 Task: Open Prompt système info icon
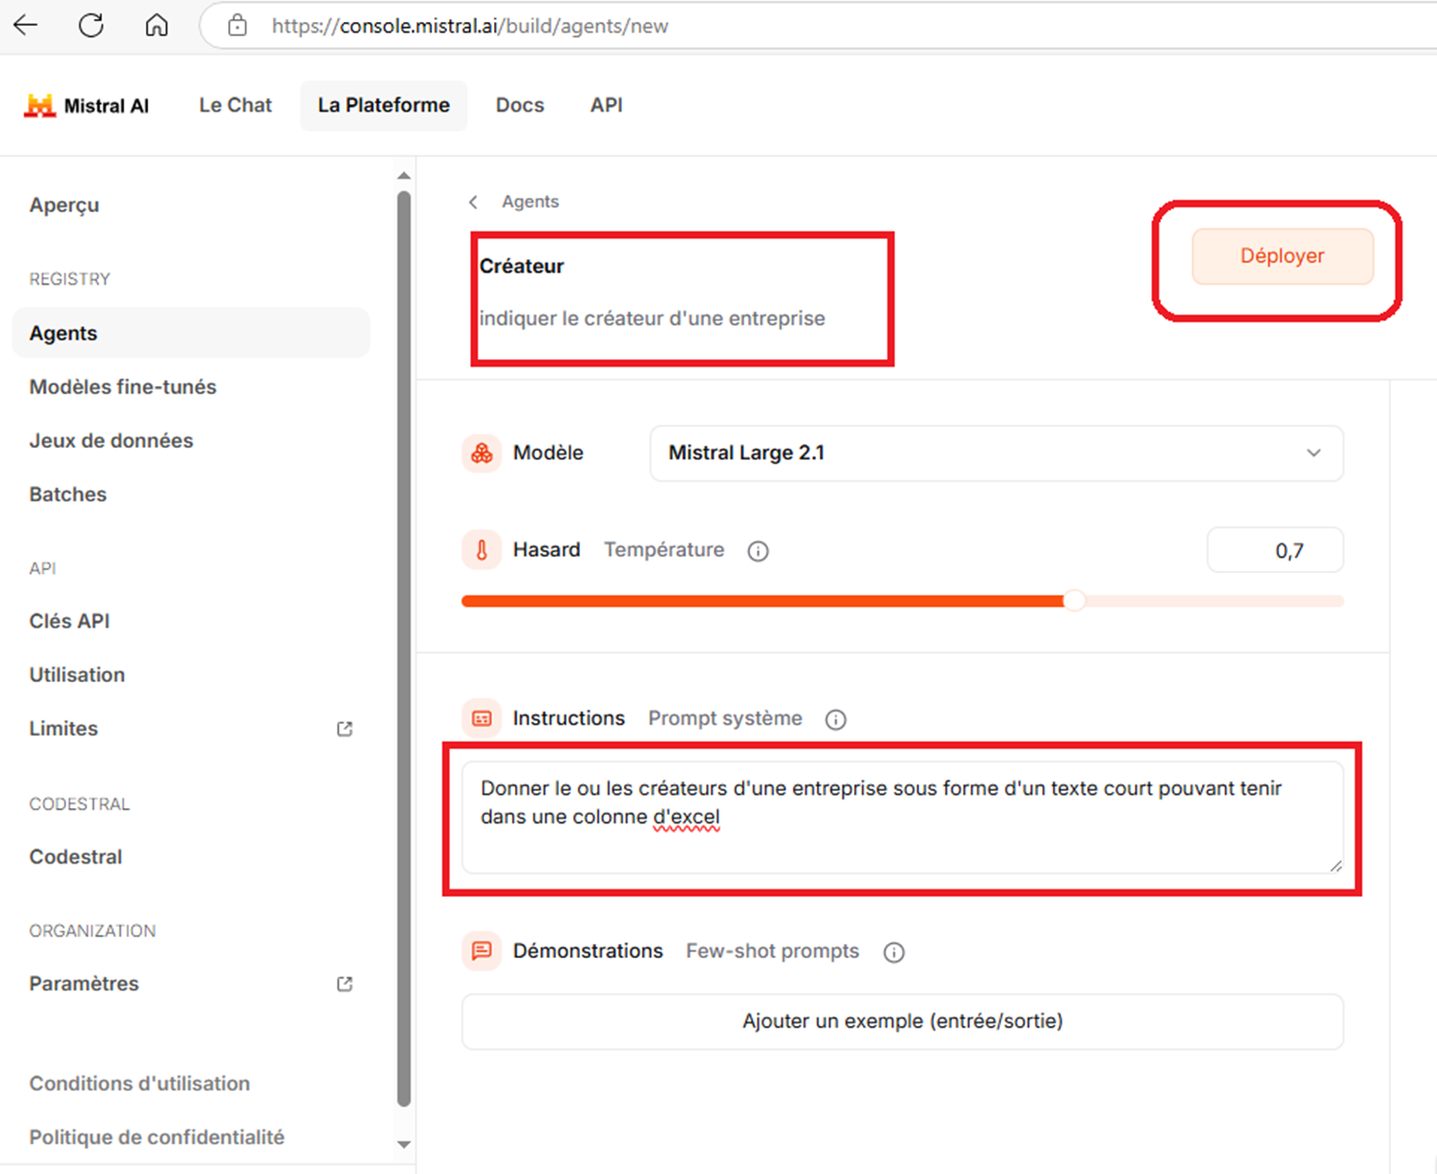(836, 719)
